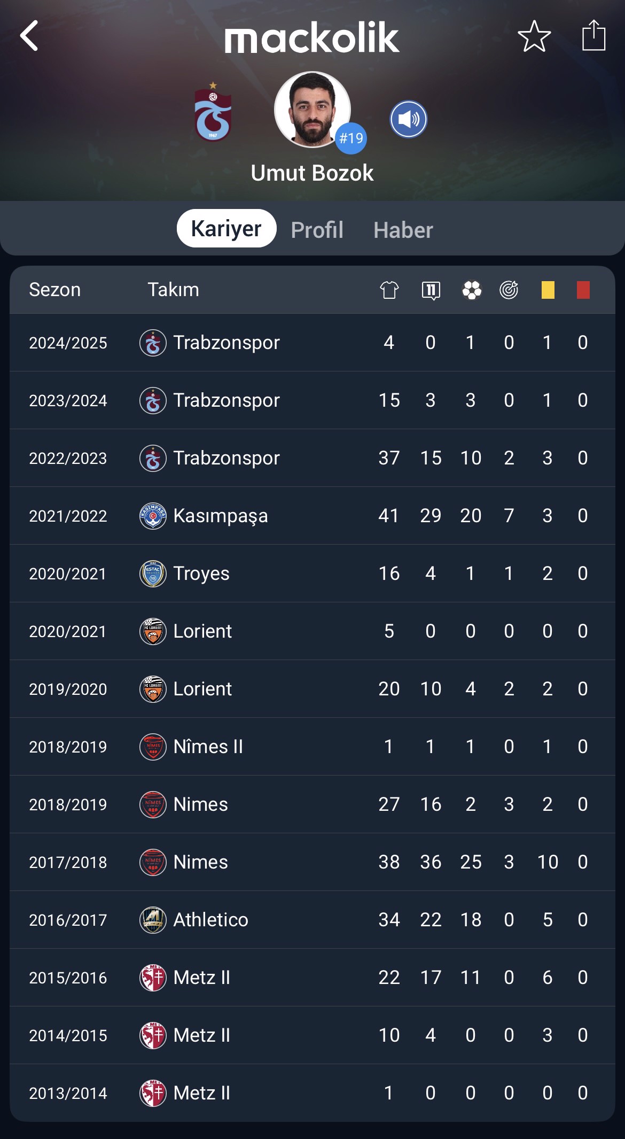The image size is (625, 1139).
Task: Select the Kariyer tab
Action: pos(226,228)
